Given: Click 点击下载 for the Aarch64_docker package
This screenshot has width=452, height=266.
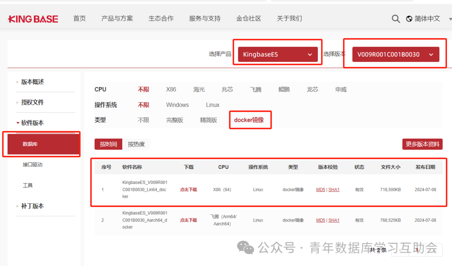Looking at the screenshot, I should [188, 220].
